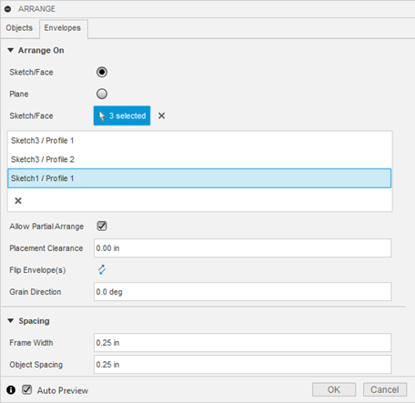Select the Sketch/Face radio button
The image size is (415, 403).
[102, 72]
